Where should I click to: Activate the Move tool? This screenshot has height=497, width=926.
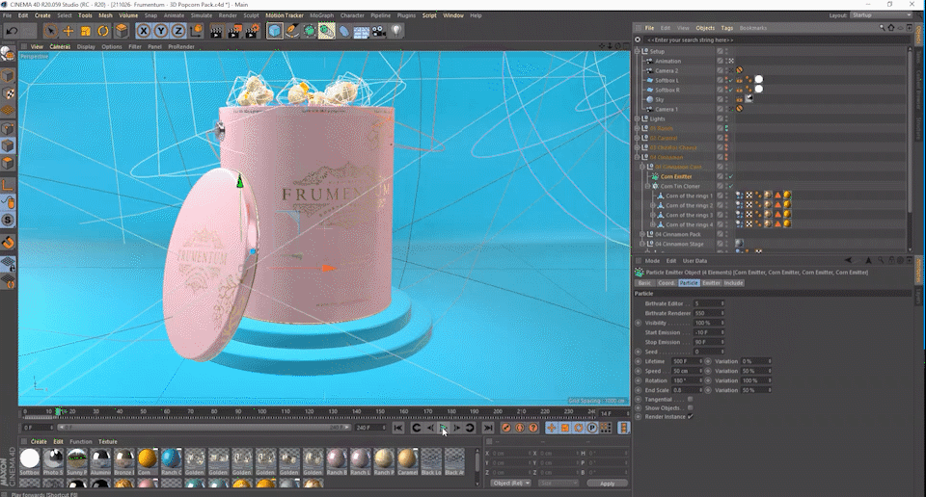tap(68, 31)
